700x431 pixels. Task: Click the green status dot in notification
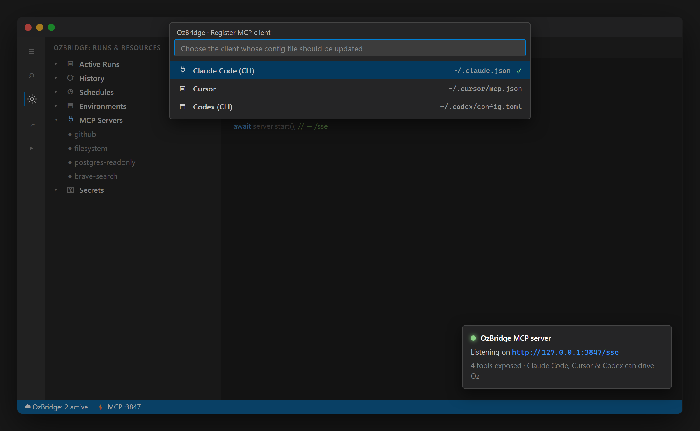click(x=473, y=338)
